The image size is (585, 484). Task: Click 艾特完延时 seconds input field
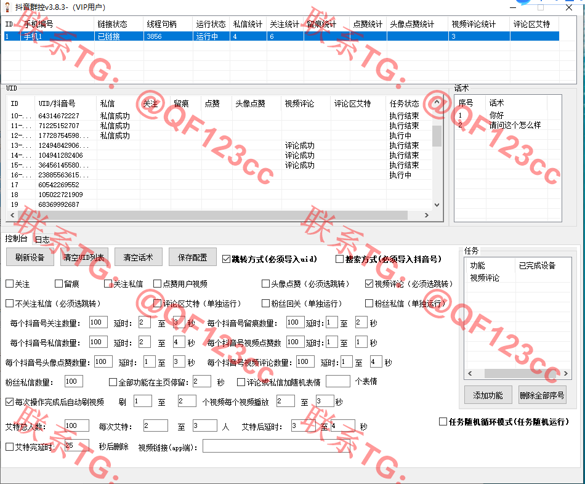coord(77,446)
